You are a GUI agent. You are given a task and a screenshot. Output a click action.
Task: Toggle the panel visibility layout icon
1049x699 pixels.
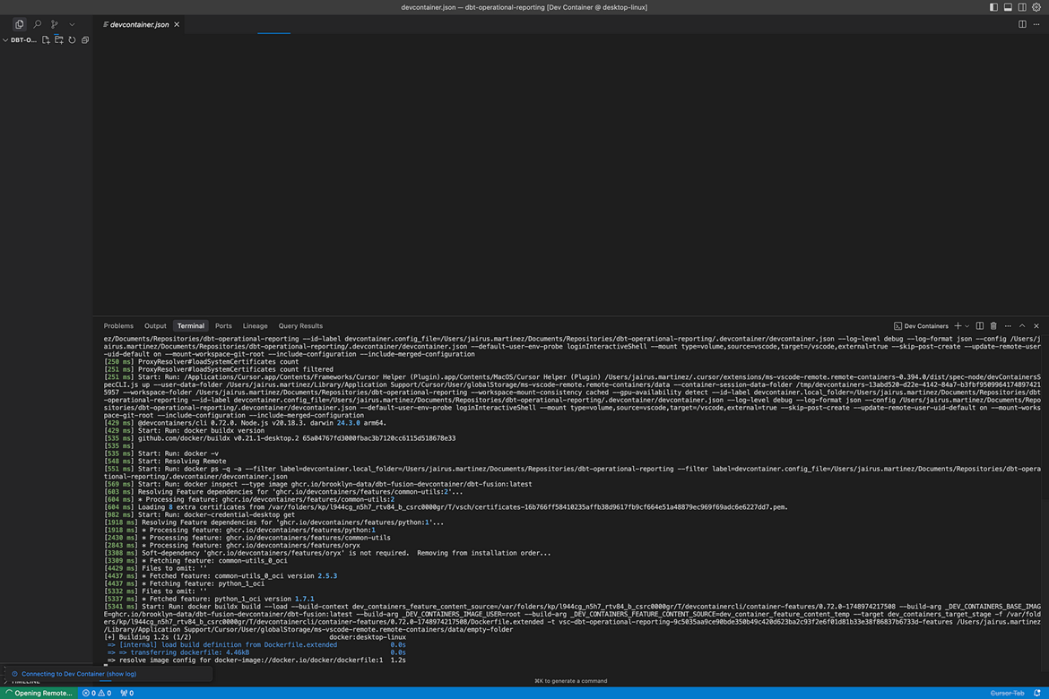pos(1007,6)
